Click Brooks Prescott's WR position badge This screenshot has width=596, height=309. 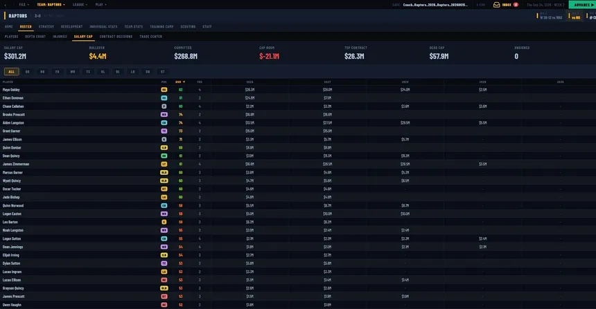(164, 115)
